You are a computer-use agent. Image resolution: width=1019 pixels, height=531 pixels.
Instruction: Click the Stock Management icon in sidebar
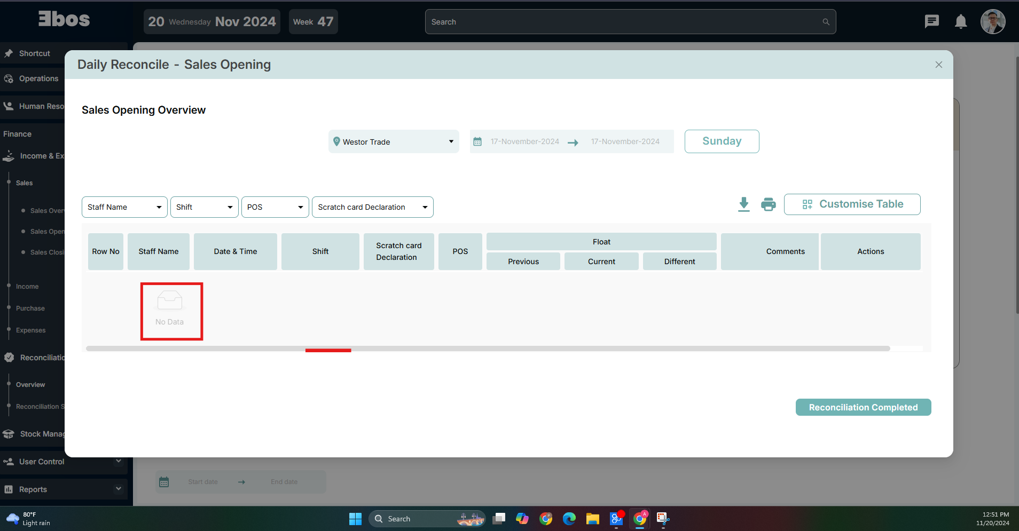(x=9, y=434)
